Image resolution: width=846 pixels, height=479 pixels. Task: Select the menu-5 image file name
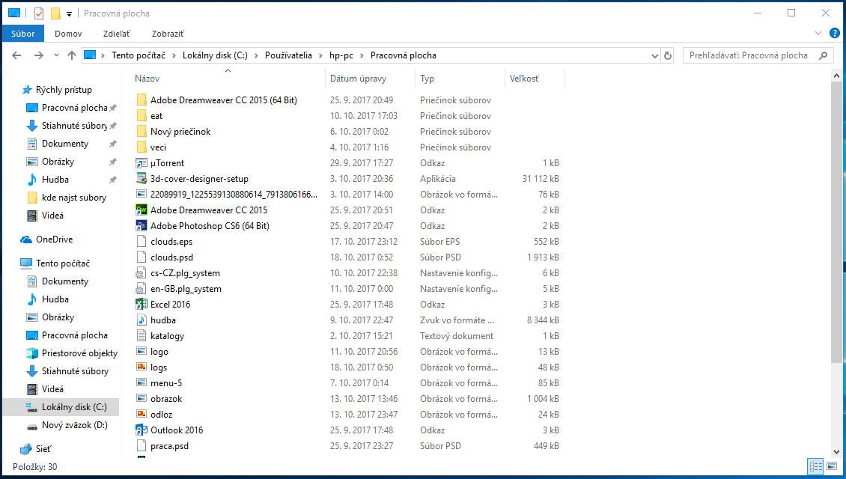click(166, 383)
